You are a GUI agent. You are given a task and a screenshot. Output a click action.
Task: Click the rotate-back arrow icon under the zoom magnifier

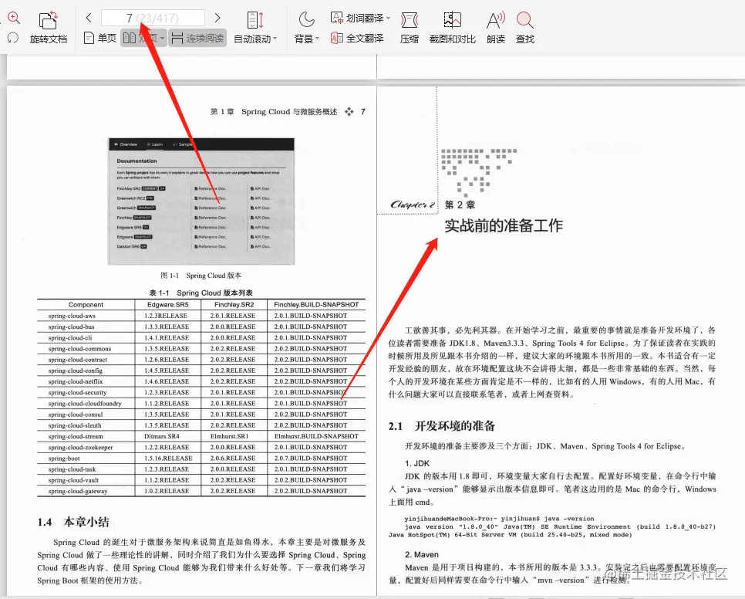(13, 38)
